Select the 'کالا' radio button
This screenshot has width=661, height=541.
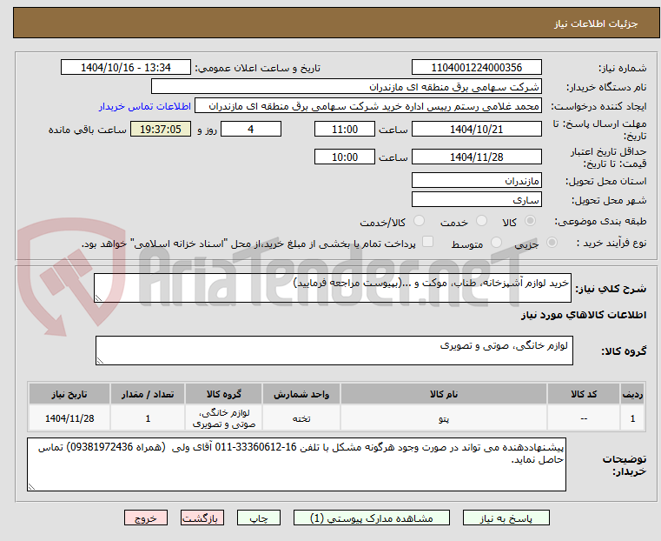click(531, 221)
